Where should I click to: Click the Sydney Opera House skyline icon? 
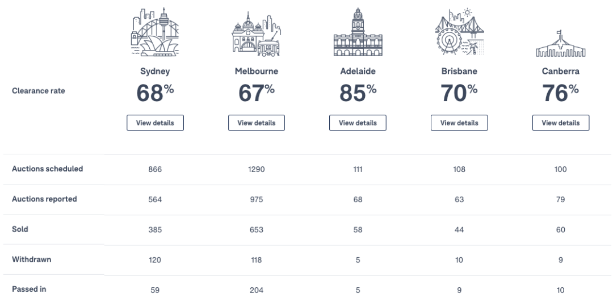[155, 32]
